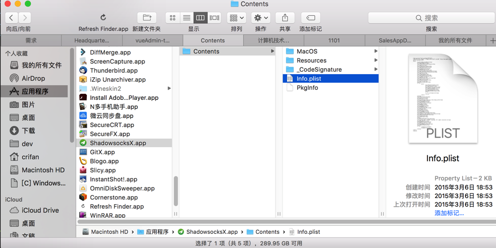The image size is (496, 248).
Task: Switch to the Headquarte... tab
Action: coord(92,40)
